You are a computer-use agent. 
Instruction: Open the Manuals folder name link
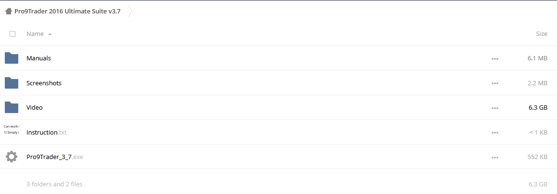39,58
